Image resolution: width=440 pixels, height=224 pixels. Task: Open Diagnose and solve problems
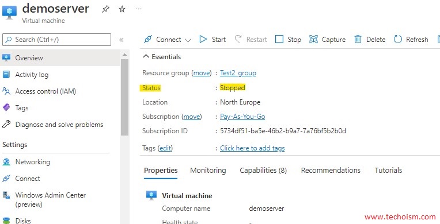click(x=59, y=125)
